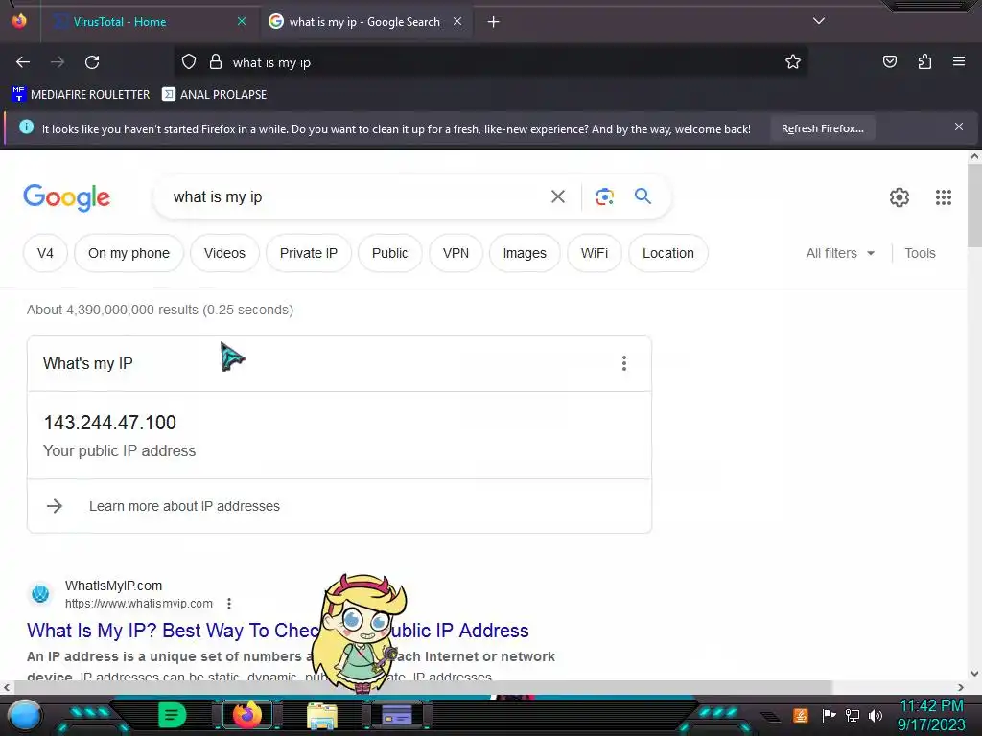List all tabs with the chevron down
The image size is (982, 736).
coord(819,21)
